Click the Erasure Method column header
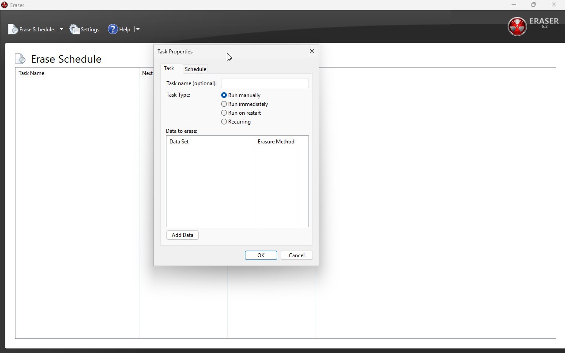The image size is (565, 353). pos(276,142)
